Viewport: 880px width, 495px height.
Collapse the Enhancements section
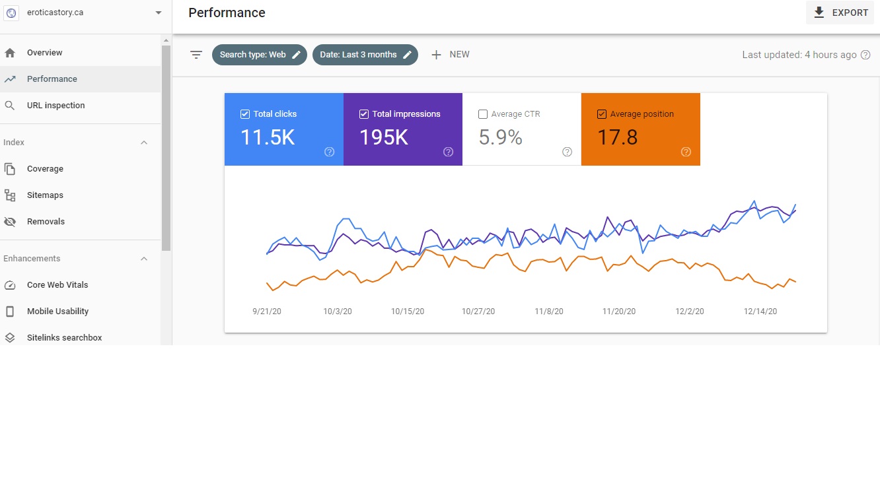(x=144, y=259)
